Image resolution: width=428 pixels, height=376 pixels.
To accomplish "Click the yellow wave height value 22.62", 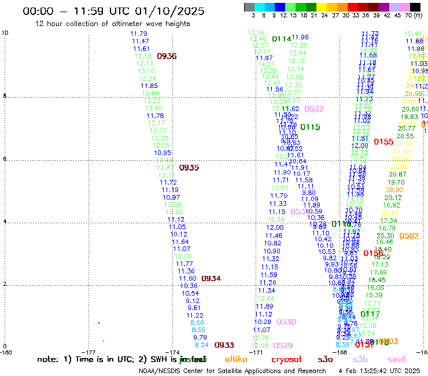I will coord(399,167).
